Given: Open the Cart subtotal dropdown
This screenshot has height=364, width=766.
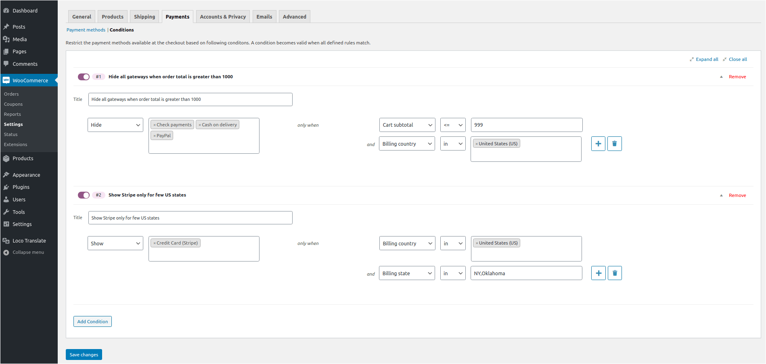Looking at the screenshot, I should [x=407, y=125].
